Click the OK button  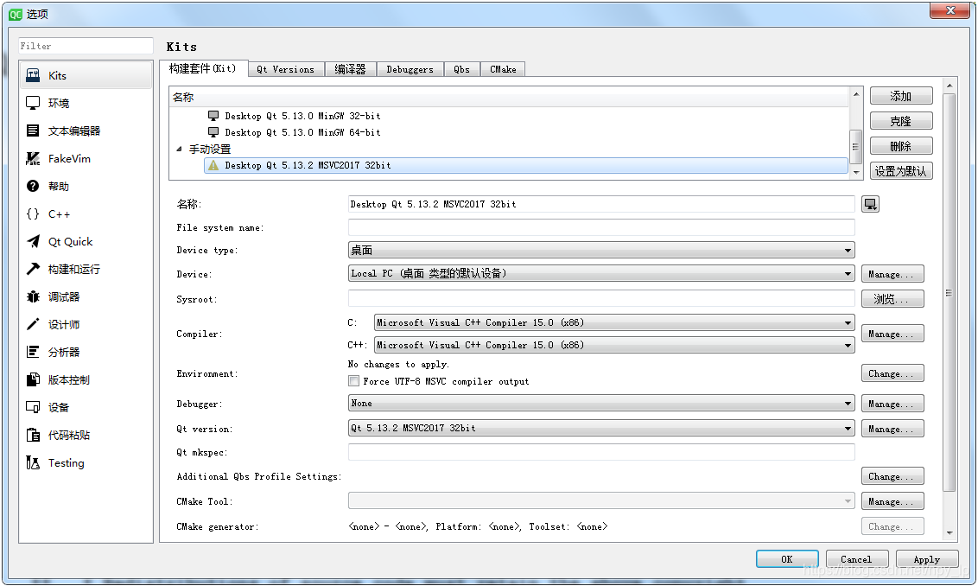pos(787,559)
